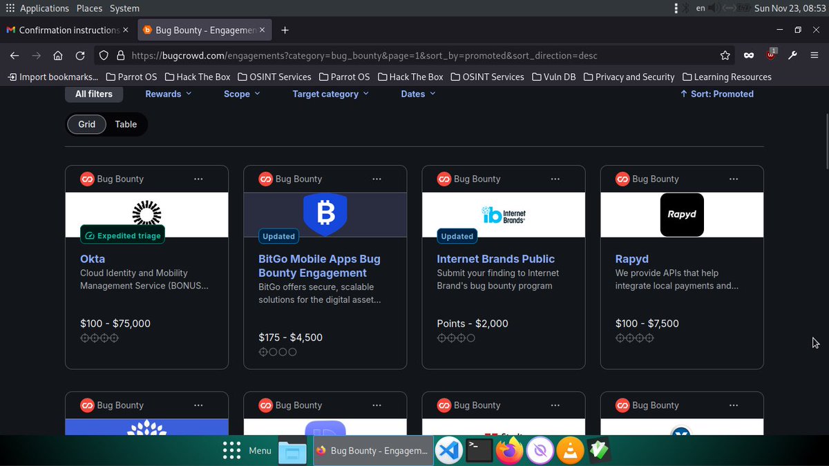
Task: Open the Okta card three-dot menu
Action: tap(198, 179)
